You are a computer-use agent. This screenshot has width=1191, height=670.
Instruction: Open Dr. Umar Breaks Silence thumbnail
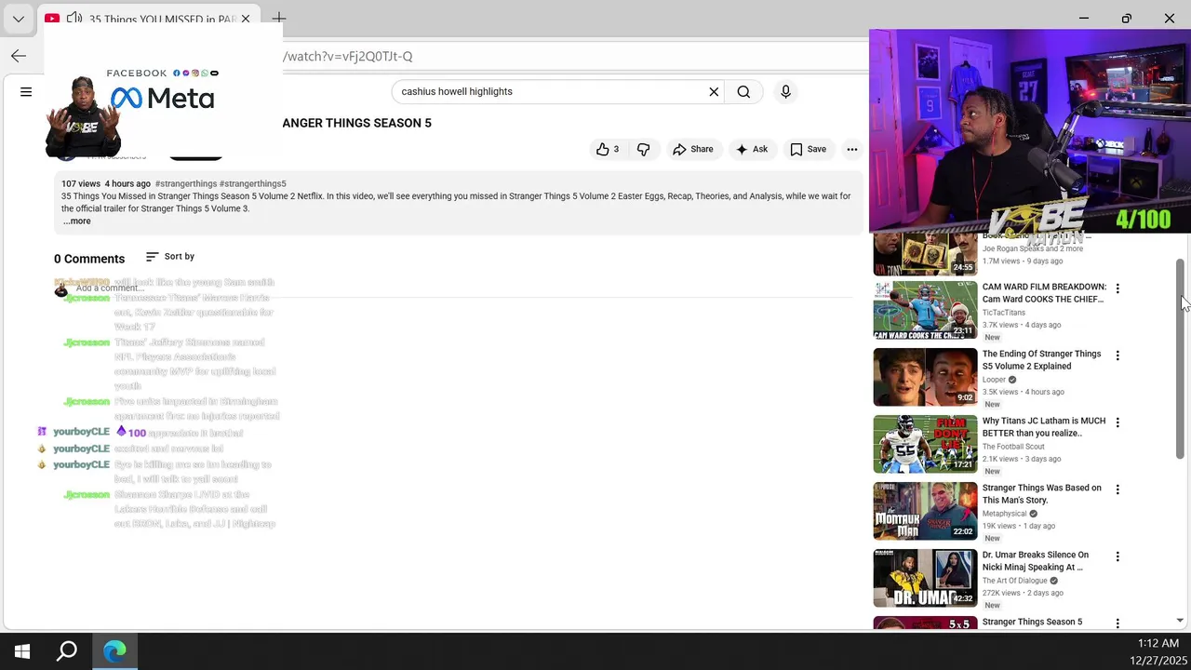(925, 578)
